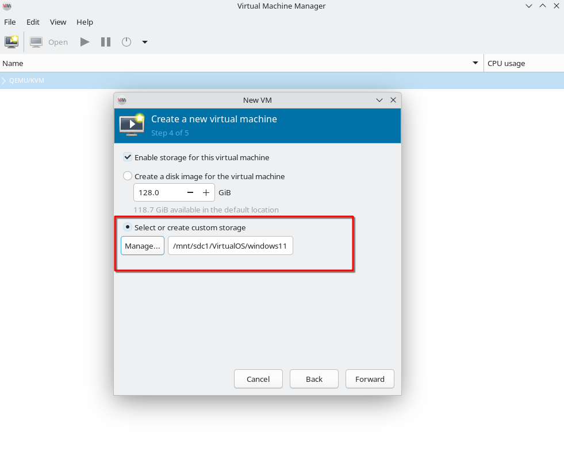Click the Pause toolbar icon
Image resolution: width=564 pixels, height=468 pixels.
coord(106,42)
